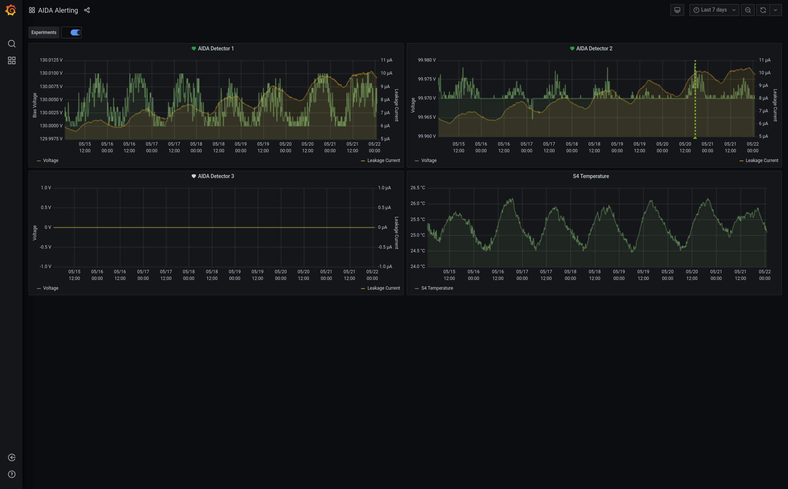Open the help question mark icon

click(12, 474)
